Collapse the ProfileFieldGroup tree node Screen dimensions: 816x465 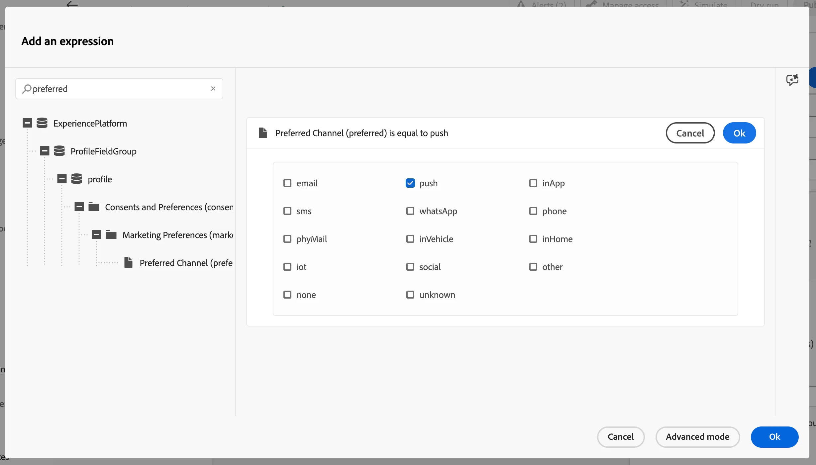[45, 151]
